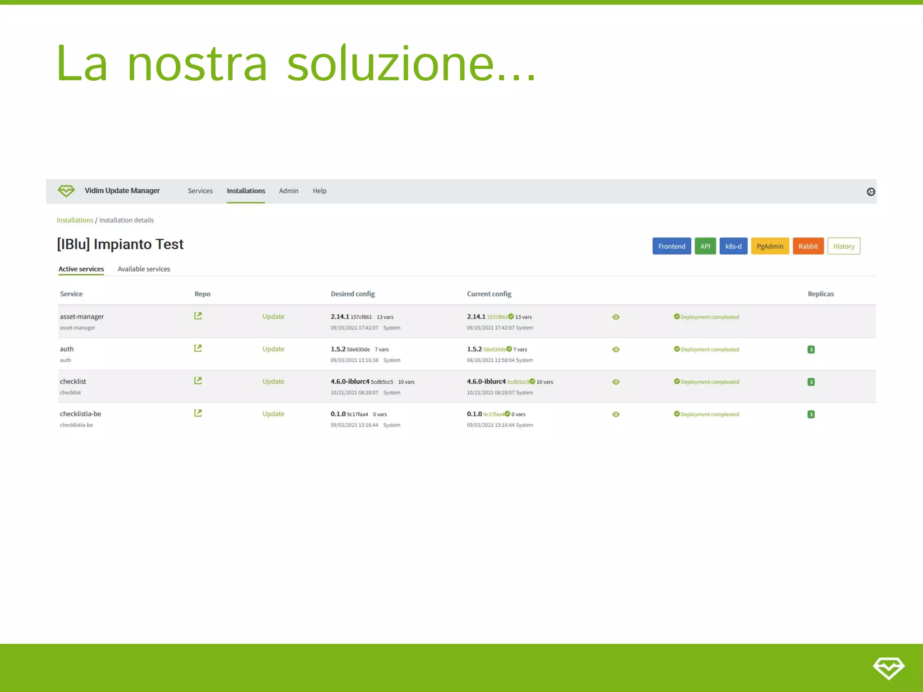923x692 pixels.
Task: Click the green API button
Action: pyautogui.click(x=705, y=246)
